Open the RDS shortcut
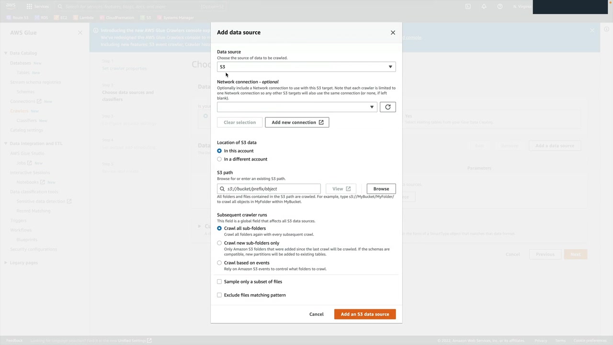613x345 pixels. click(41, 18)
